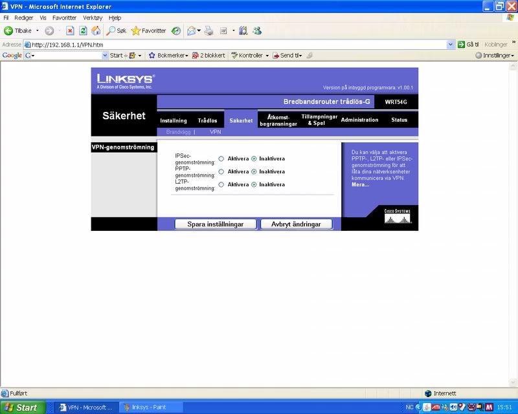The width and height of the screenshot is (518, 414).
Task: Click the Edit with Word document icon
Action: [x=223, y=30]
